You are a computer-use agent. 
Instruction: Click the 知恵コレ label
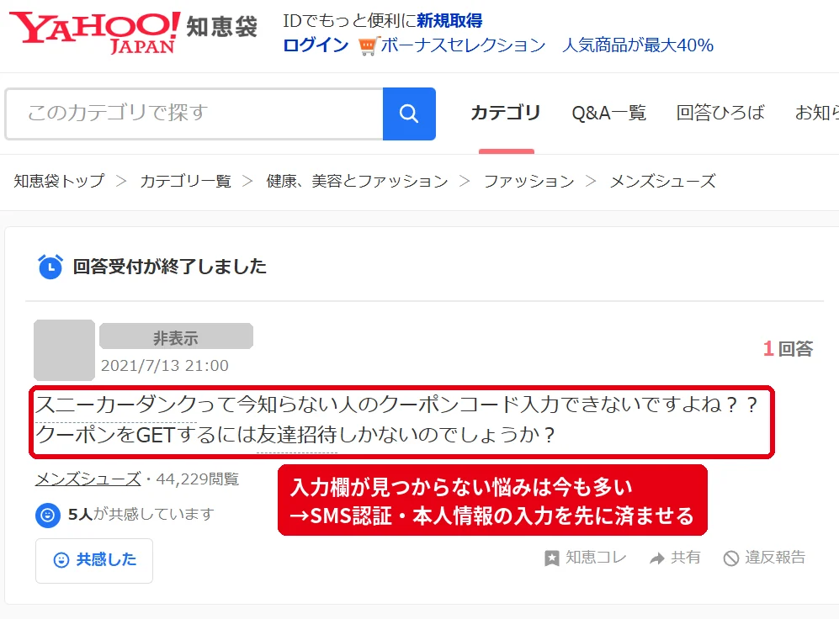tap(596, 558)
